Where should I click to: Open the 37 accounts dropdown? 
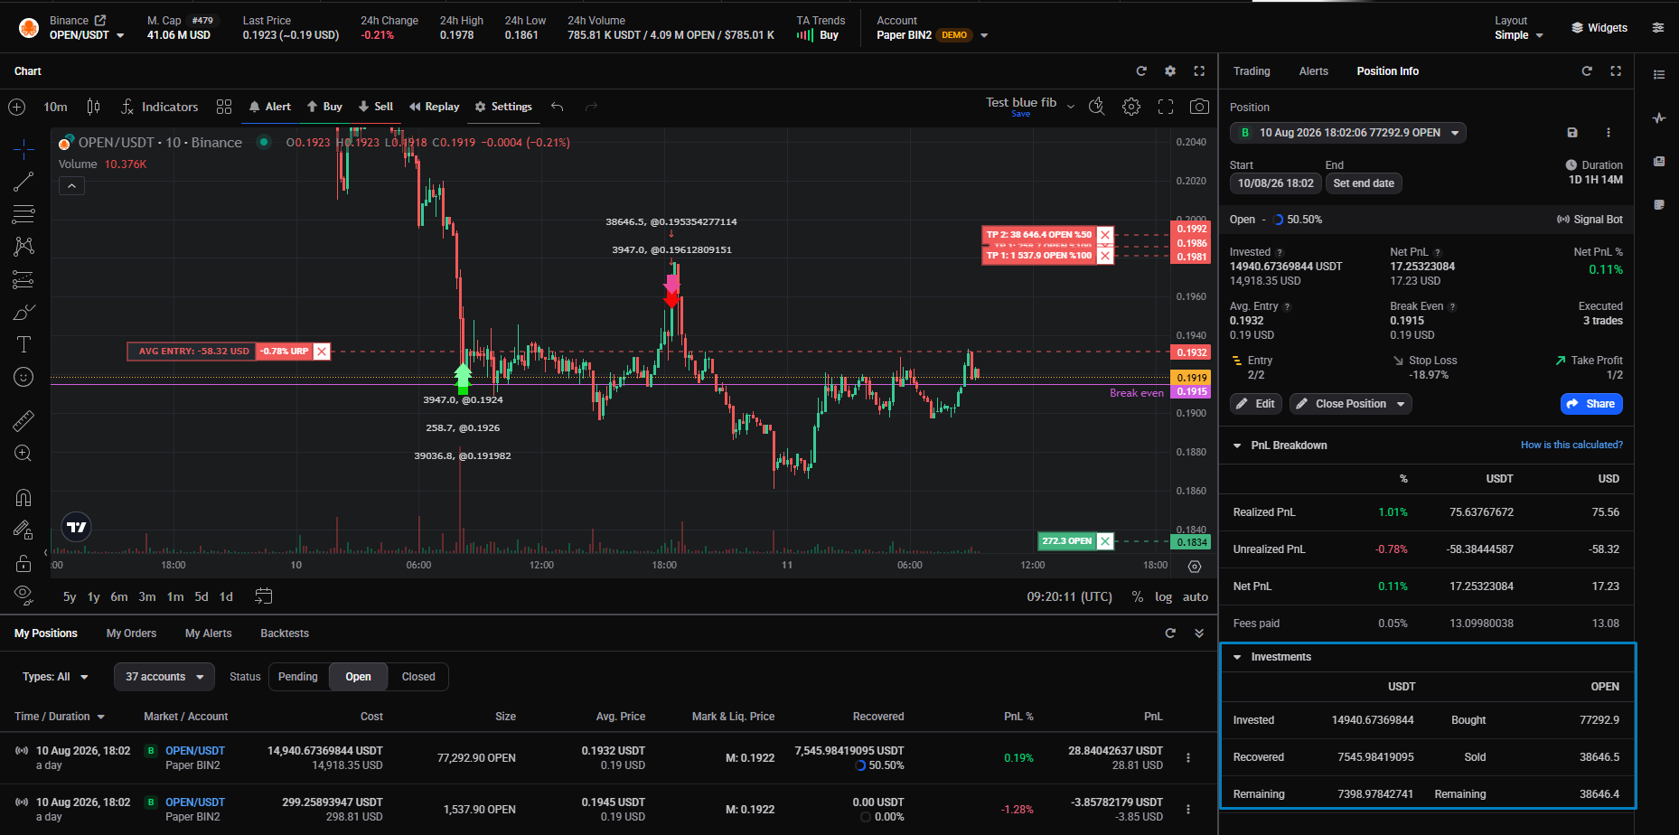(x=164, y=677)
